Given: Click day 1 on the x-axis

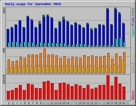Looking at the screenshot, I should 9,103.
